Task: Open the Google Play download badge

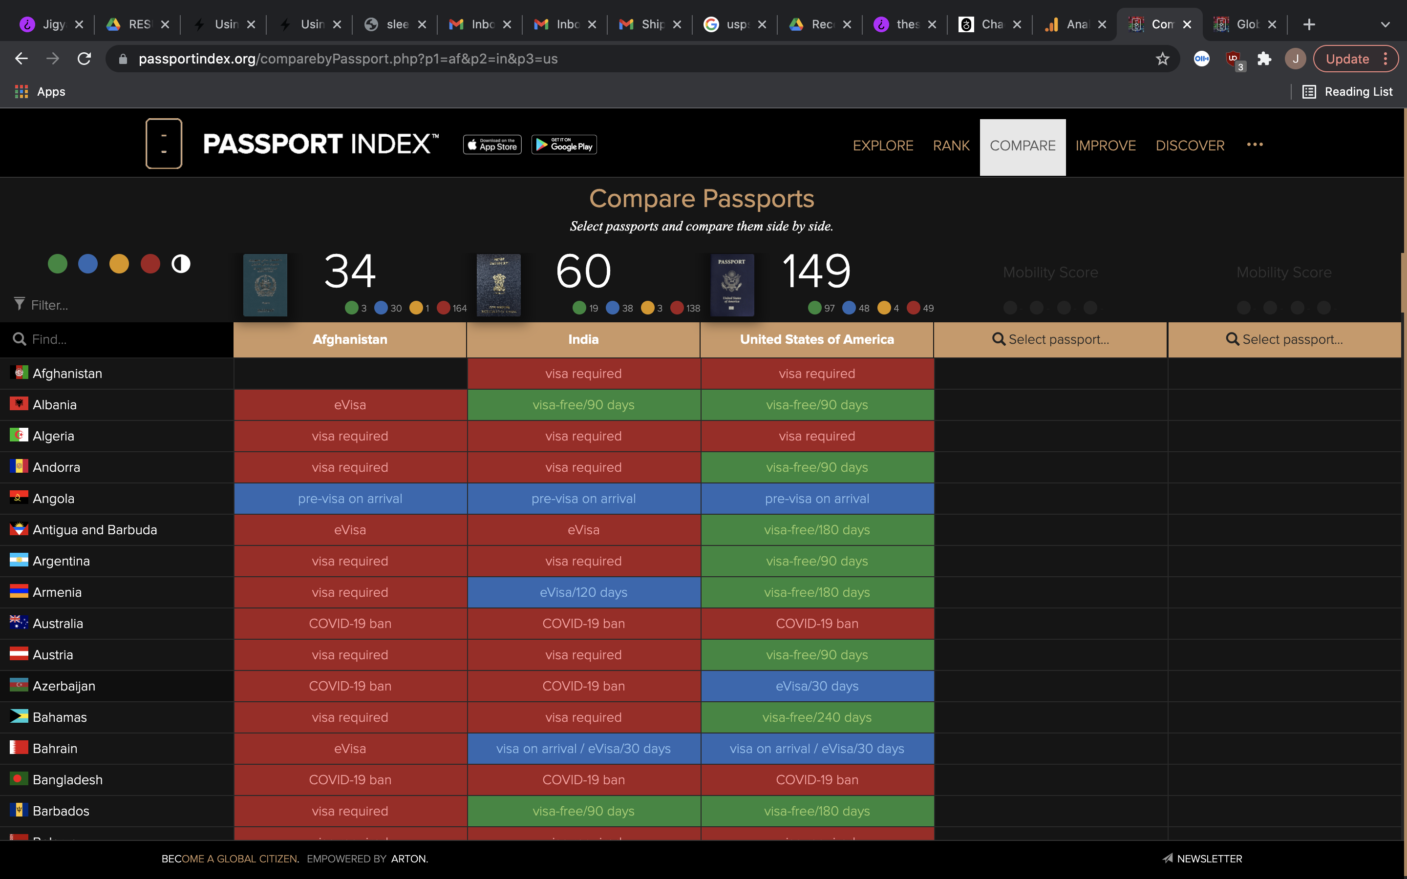Action: click(563, 145)
